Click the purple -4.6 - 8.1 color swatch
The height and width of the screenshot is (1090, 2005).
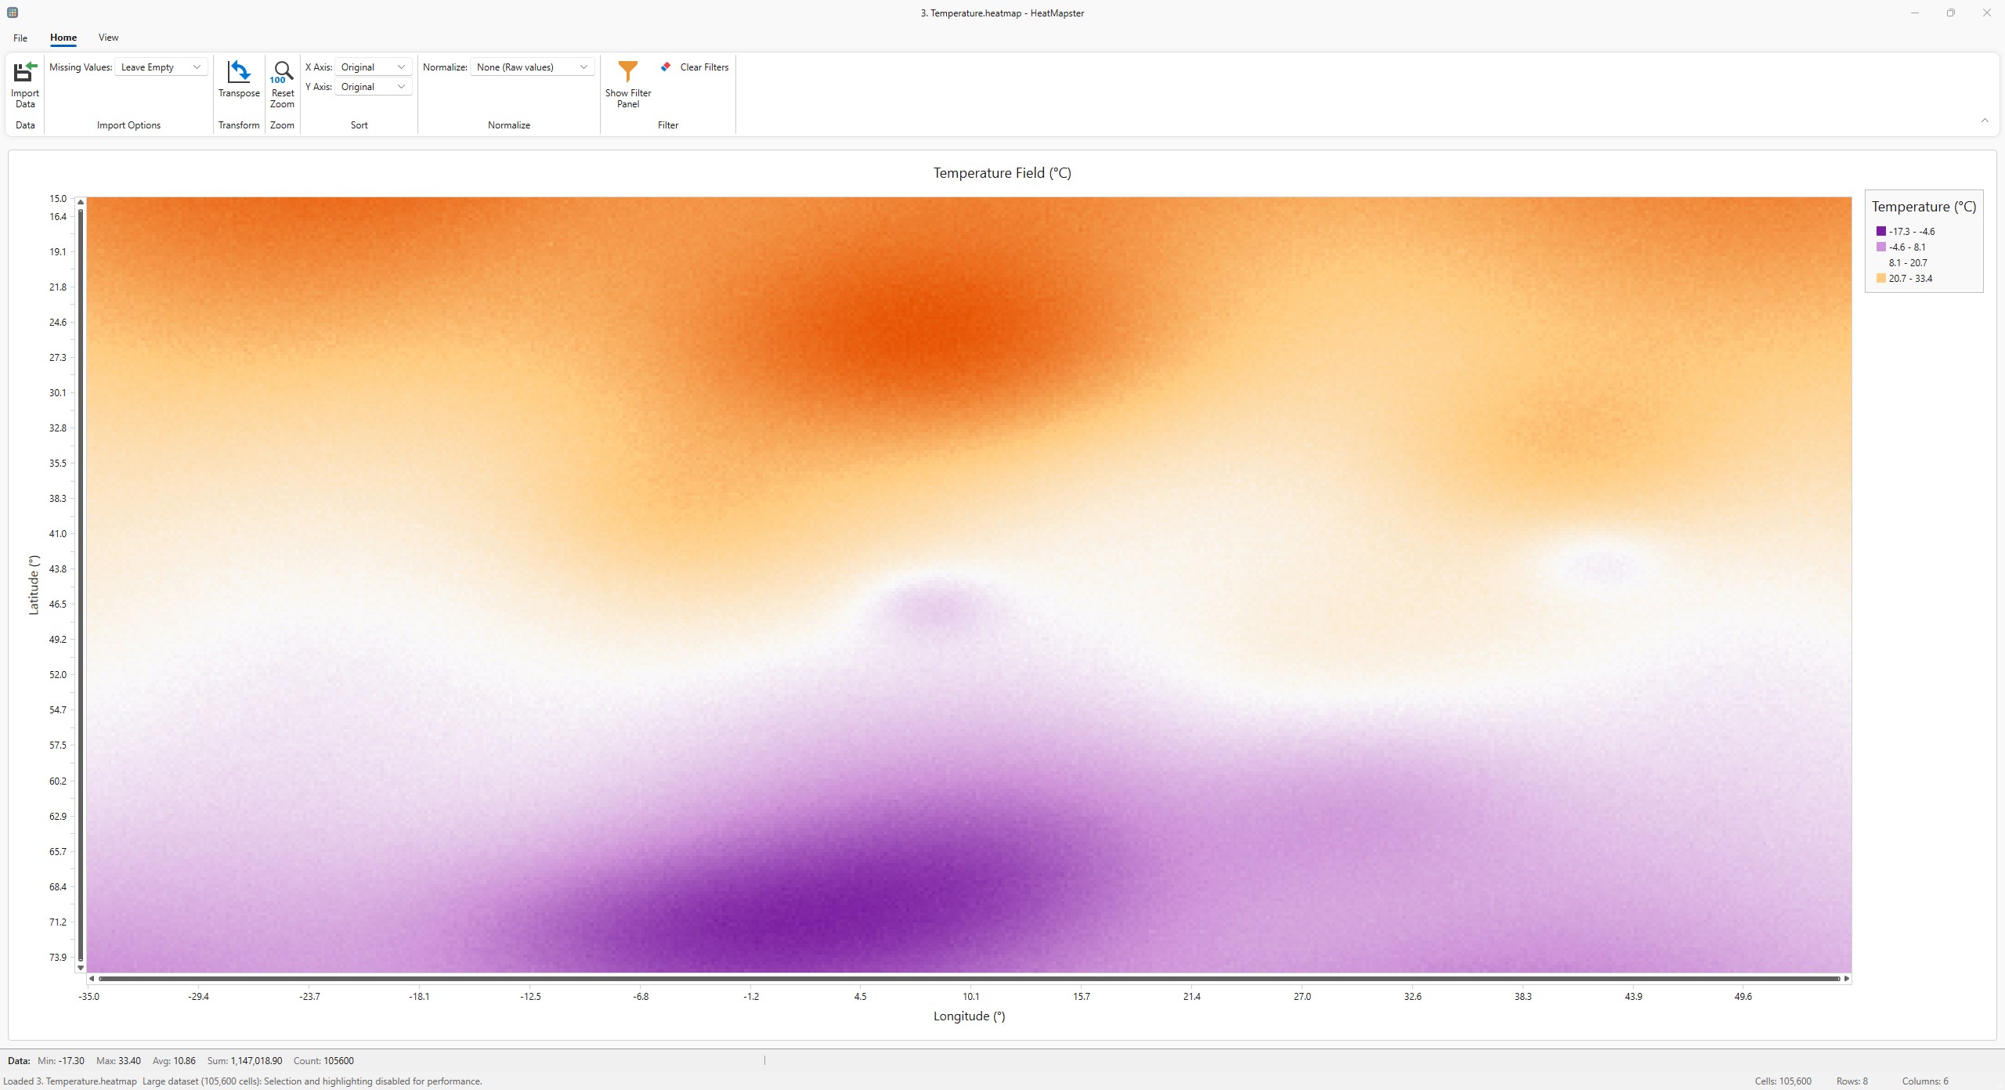click(1883, 246)
